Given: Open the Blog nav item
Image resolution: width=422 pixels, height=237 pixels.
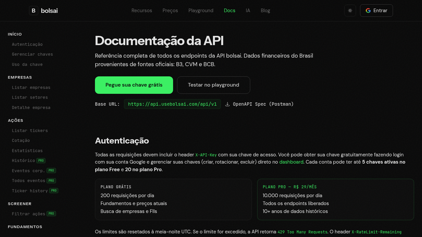Looking at the screenshot, I should 265,11.
